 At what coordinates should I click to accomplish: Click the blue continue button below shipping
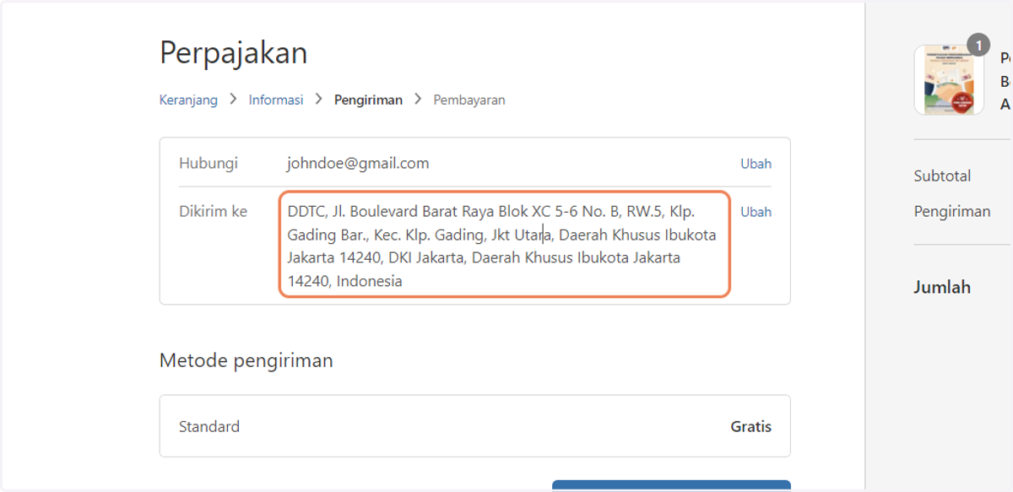pyautogui.click(x=671, y=486)
